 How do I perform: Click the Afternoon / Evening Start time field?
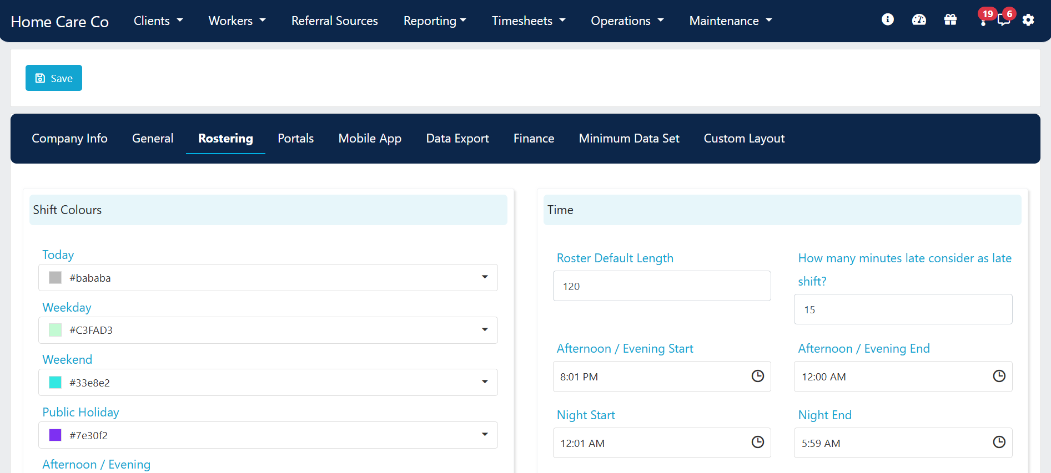click(662, 377)
